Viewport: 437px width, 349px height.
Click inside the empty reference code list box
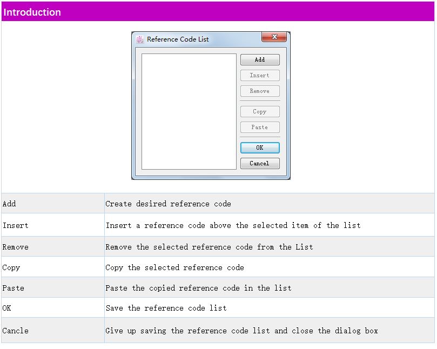[189, 111]
